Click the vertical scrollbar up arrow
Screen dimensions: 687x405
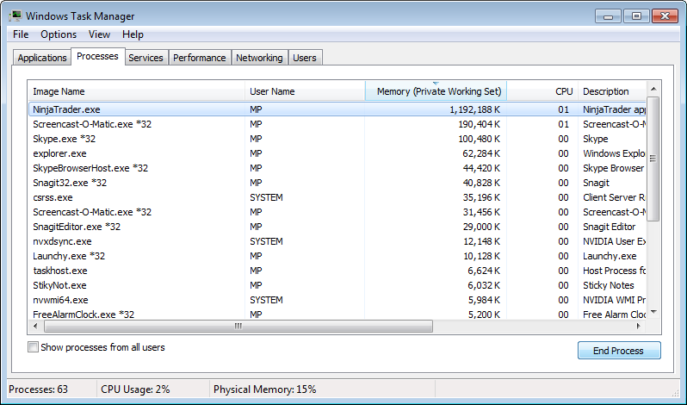[x=653, y=89]
